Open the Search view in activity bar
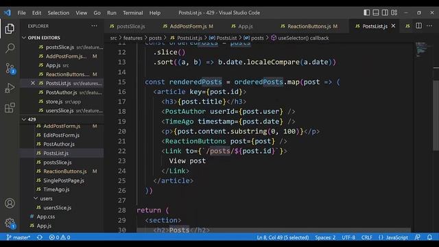439x247 pixels. 10,48
